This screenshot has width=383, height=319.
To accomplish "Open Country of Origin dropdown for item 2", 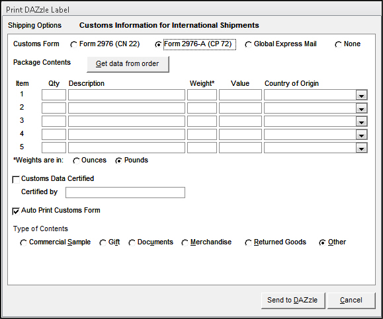I will click(362, 108).
